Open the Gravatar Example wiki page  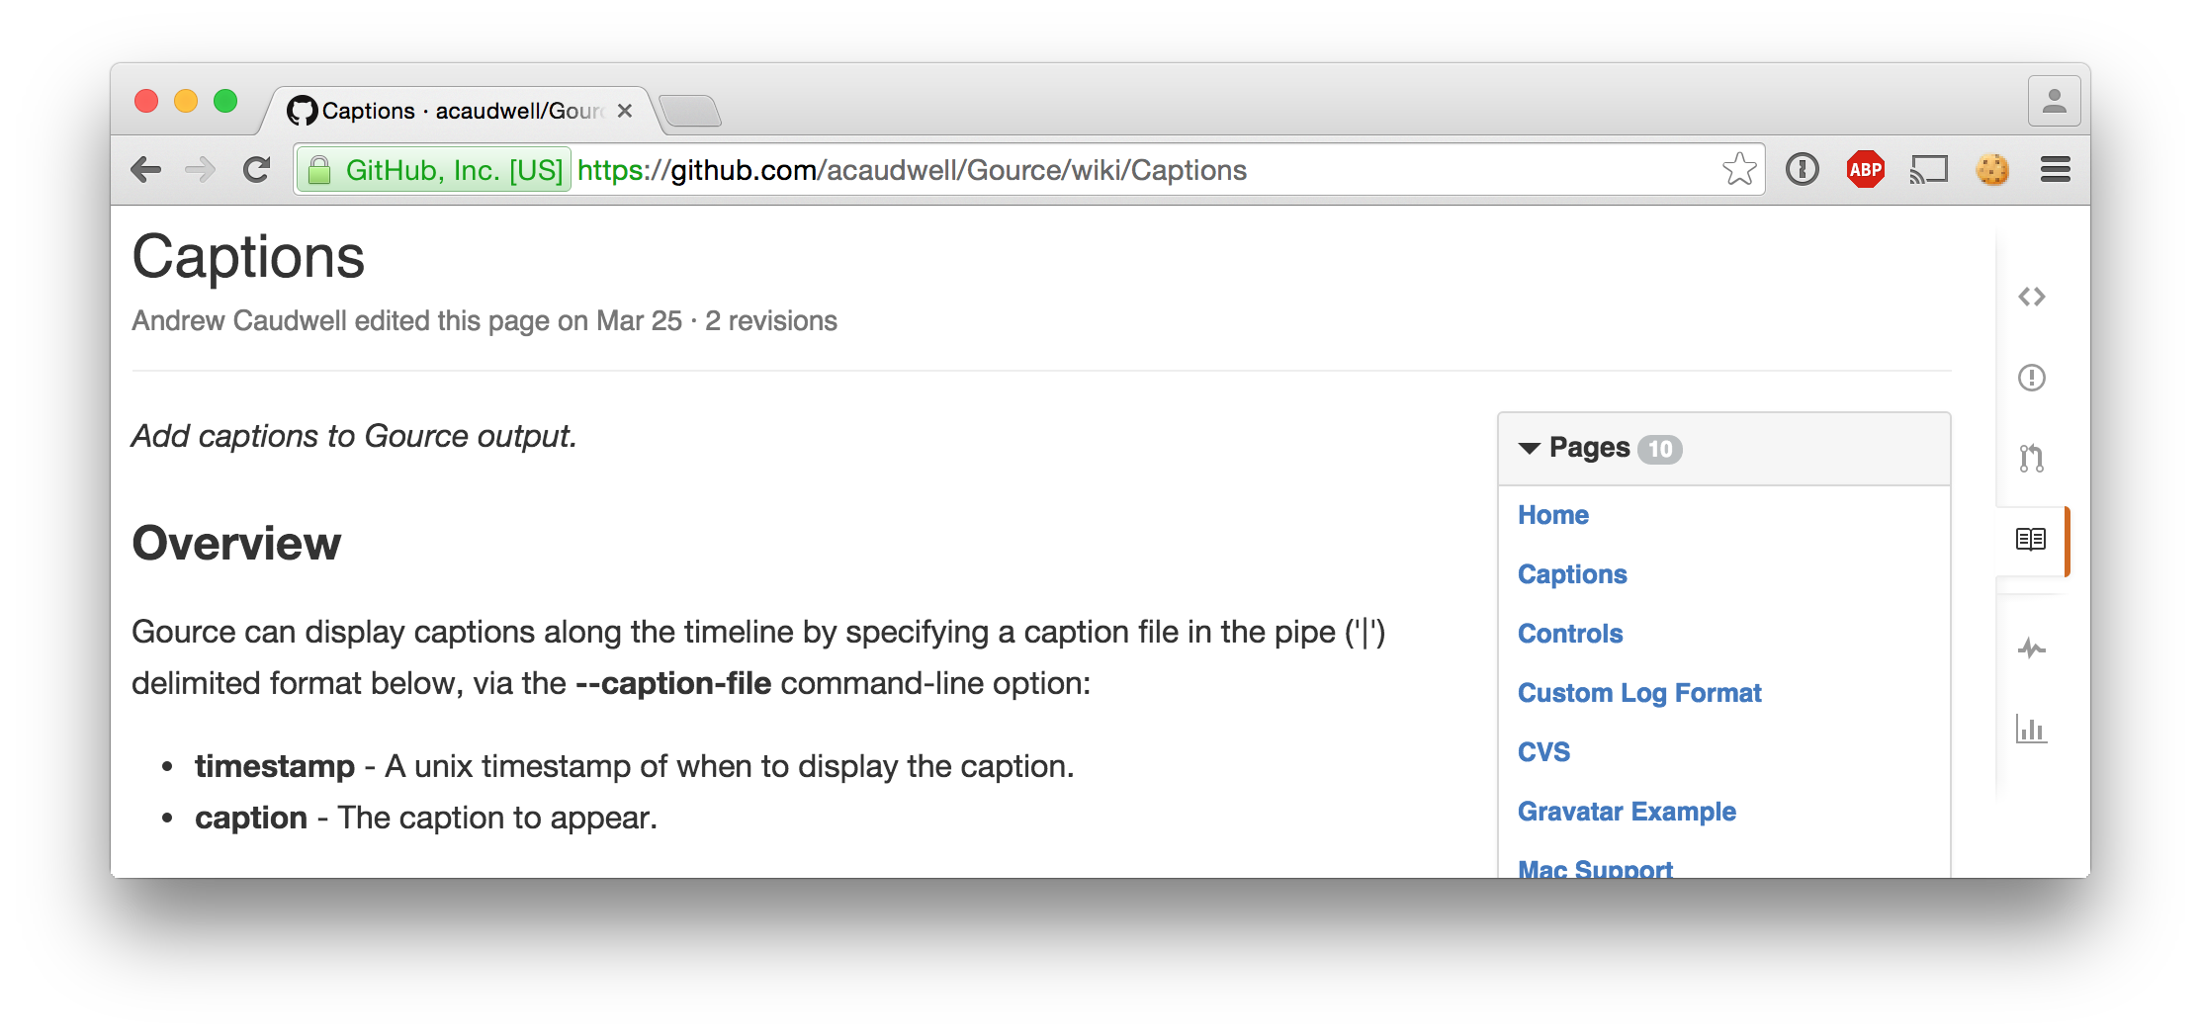pyautogui.click(x=1627, y=812)
